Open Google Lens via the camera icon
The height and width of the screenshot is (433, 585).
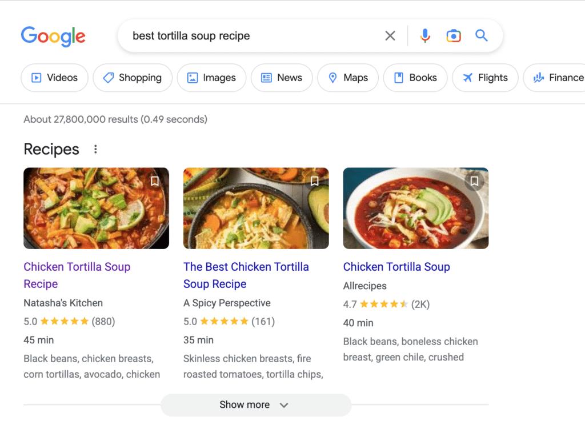point(453,35)
